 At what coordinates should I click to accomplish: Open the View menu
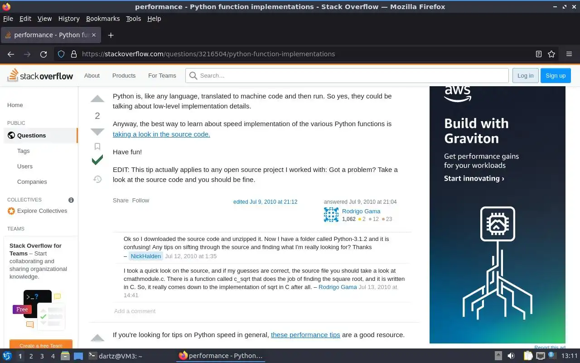(44, 19)
